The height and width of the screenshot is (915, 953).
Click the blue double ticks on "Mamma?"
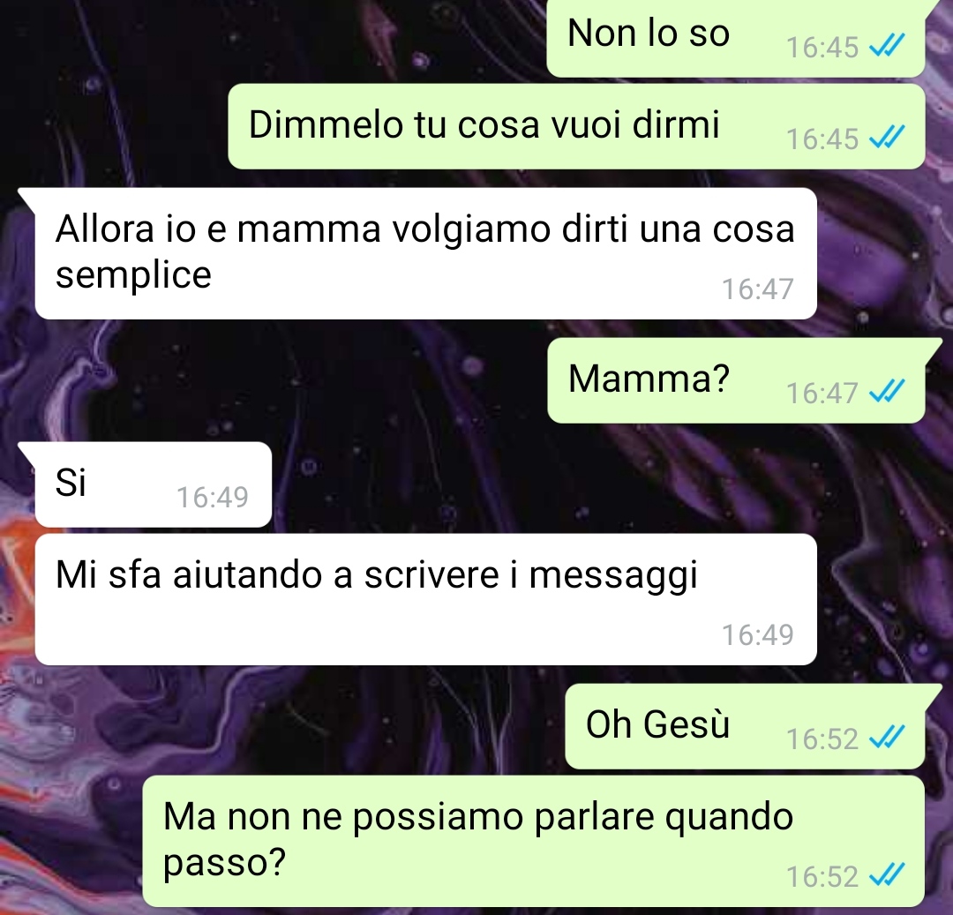[x=887, y=391]
